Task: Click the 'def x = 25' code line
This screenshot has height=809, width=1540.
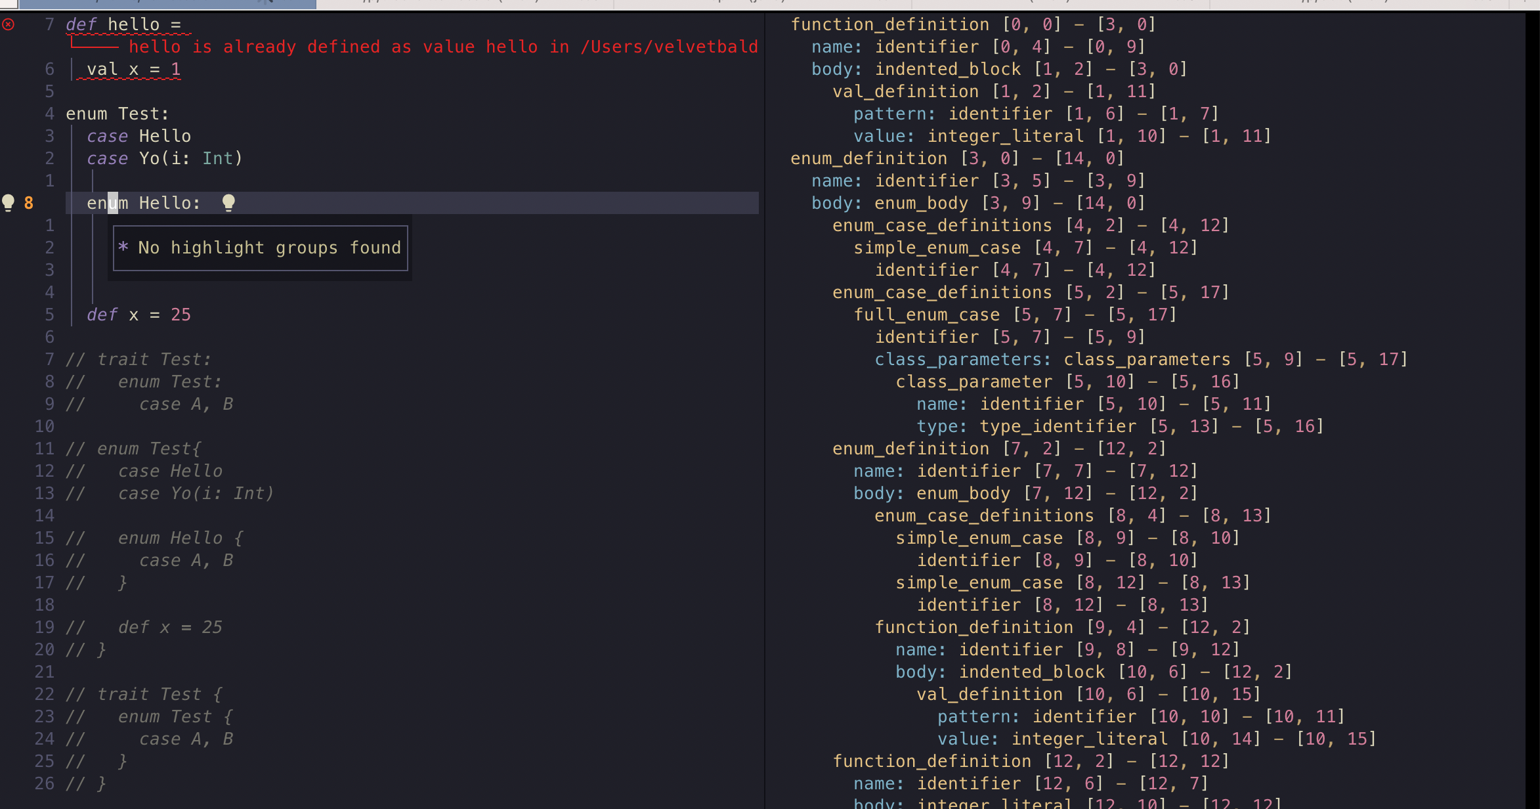Action: [x=139, y=315]
